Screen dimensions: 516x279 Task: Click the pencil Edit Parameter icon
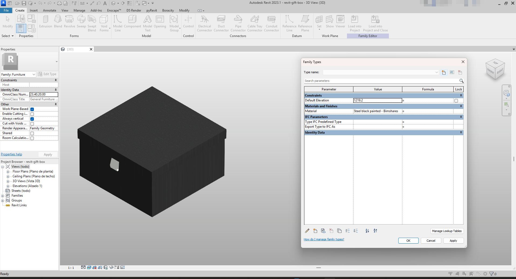(x=307, y=231)
